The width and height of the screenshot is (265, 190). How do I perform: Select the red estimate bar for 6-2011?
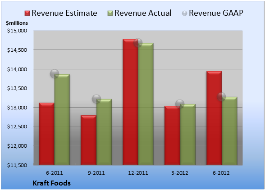click(47, 134)
